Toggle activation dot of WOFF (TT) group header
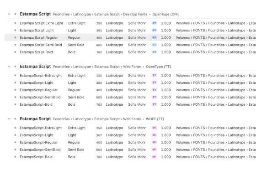This screenshot has height=170, width=256. coord(15,119)
